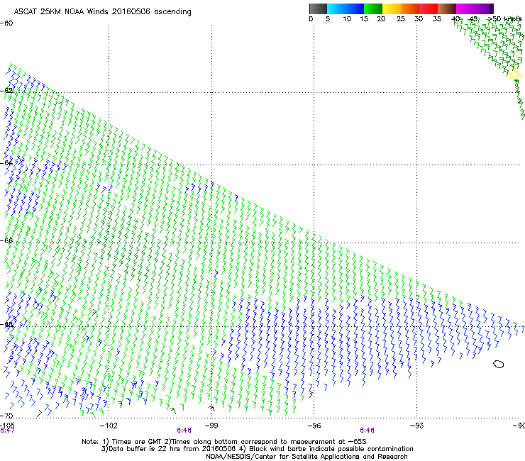Click the '20' label under the color bar

tap(382, 19)
